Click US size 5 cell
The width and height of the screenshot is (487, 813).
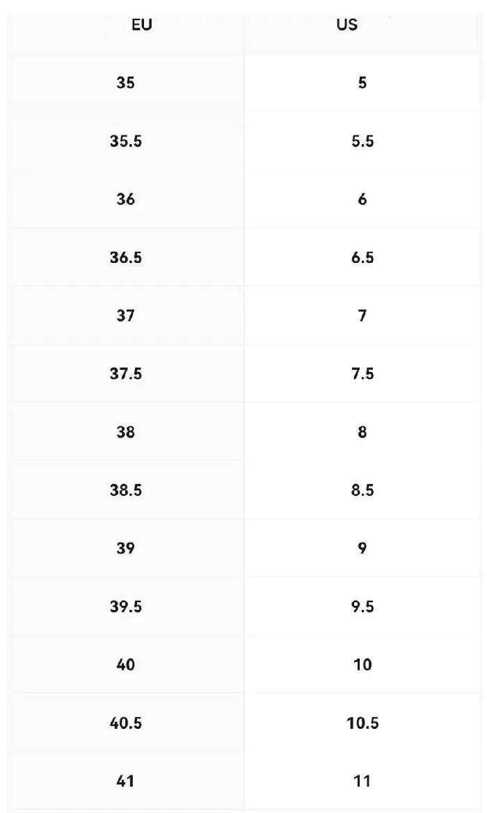pos(362,83)
